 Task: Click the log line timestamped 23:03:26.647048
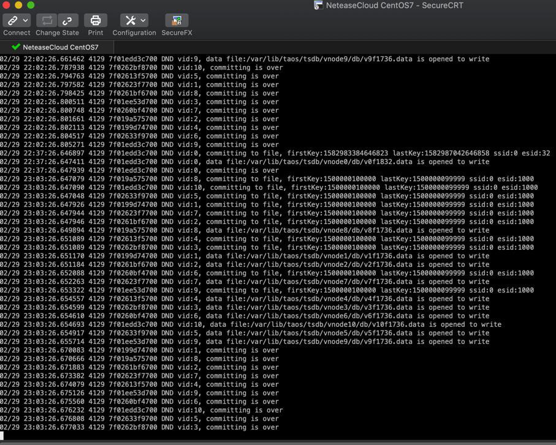pos(267,196)
